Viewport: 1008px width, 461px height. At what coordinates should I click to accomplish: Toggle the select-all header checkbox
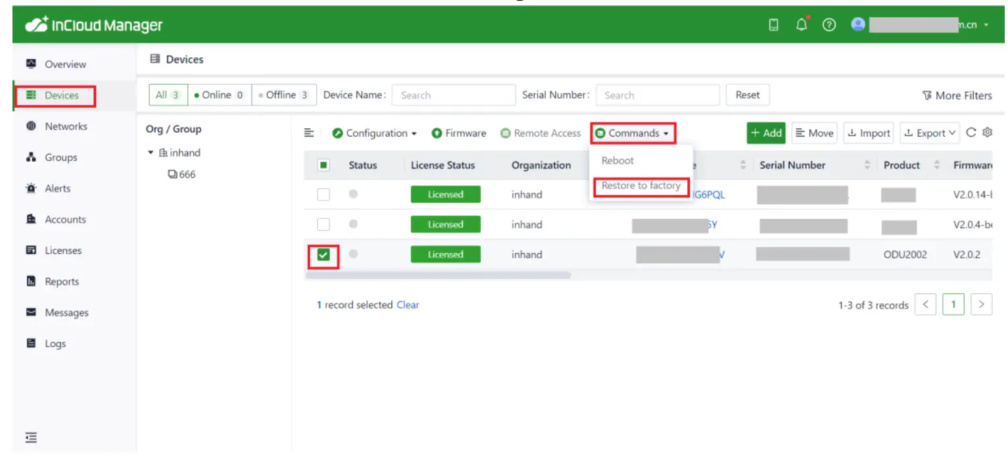coord(324,165)
